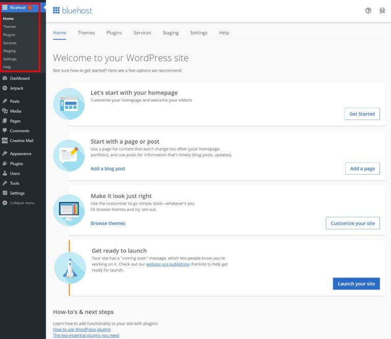Click the Get Started button
Screen dimensions: 391x339
(x=362, y=114)
